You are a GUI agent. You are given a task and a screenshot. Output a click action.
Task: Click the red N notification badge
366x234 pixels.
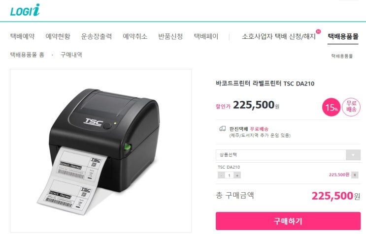(x=318, y=31)
